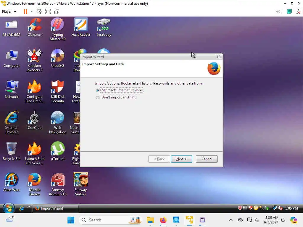Viewport: 303px width, 227px height.
Task: Select the CueClub shortcut
Action: 35,121
